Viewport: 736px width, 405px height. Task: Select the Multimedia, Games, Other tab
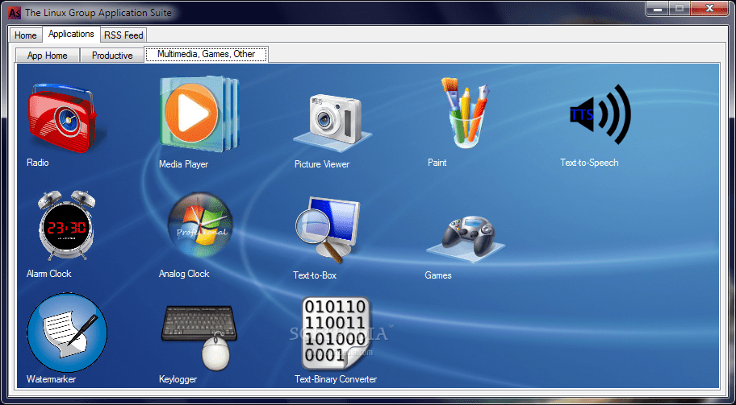pos(206,54)
